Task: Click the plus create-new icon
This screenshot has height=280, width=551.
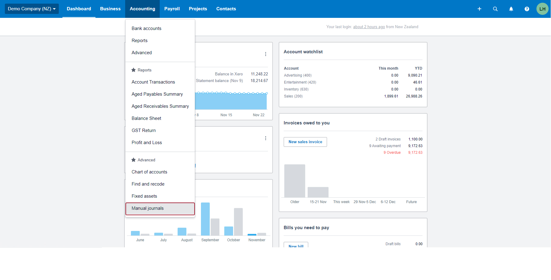Action: click(x=479, y=9)
